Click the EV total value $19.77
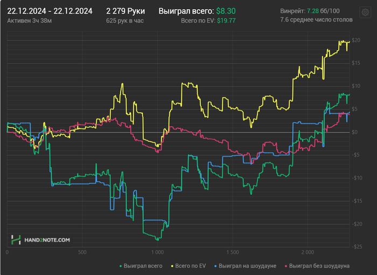 click(x=226, y=20)
